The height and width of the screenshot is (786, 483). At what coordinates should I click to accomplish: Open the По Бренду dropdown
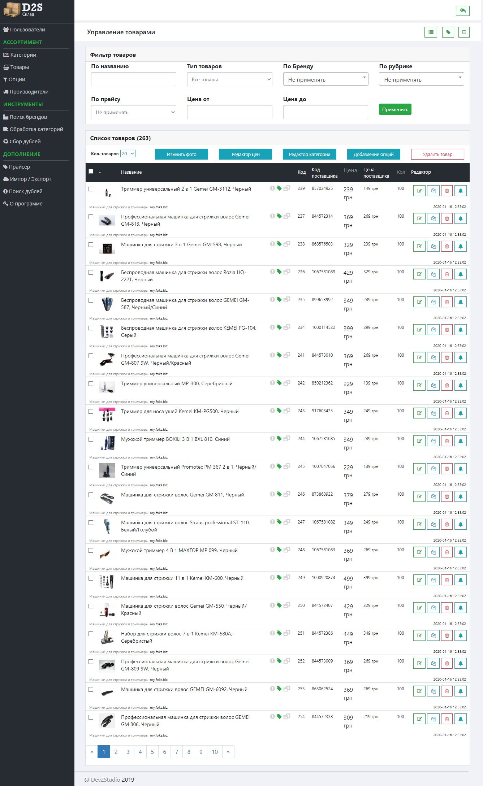pos(325,79)
